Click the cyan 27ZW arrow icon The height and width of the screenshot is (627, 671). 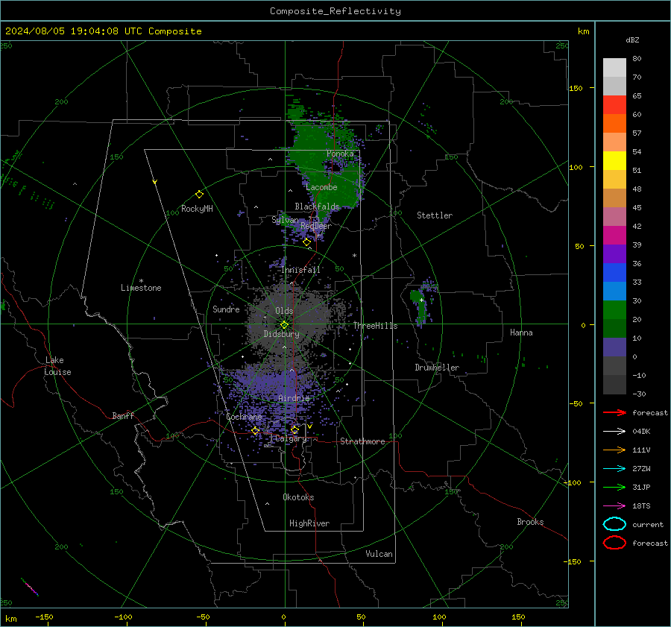[614, 469]
